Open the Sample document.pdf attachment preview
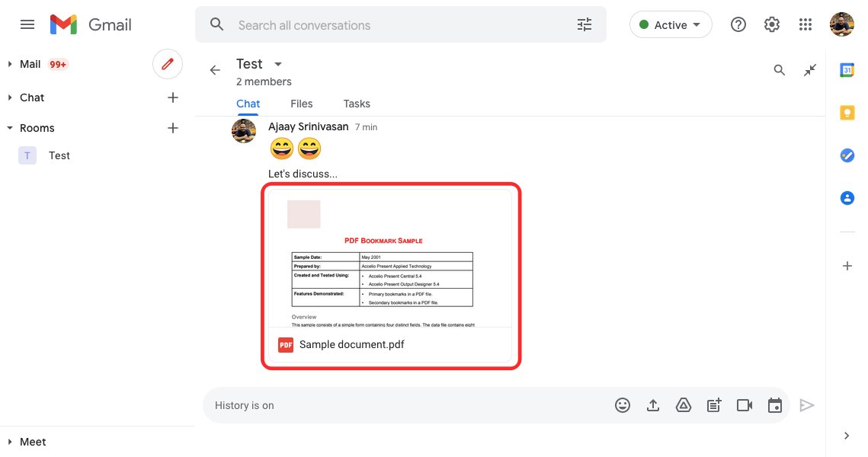This screenshot has height=457, width=868. click(x=390, y=259)
